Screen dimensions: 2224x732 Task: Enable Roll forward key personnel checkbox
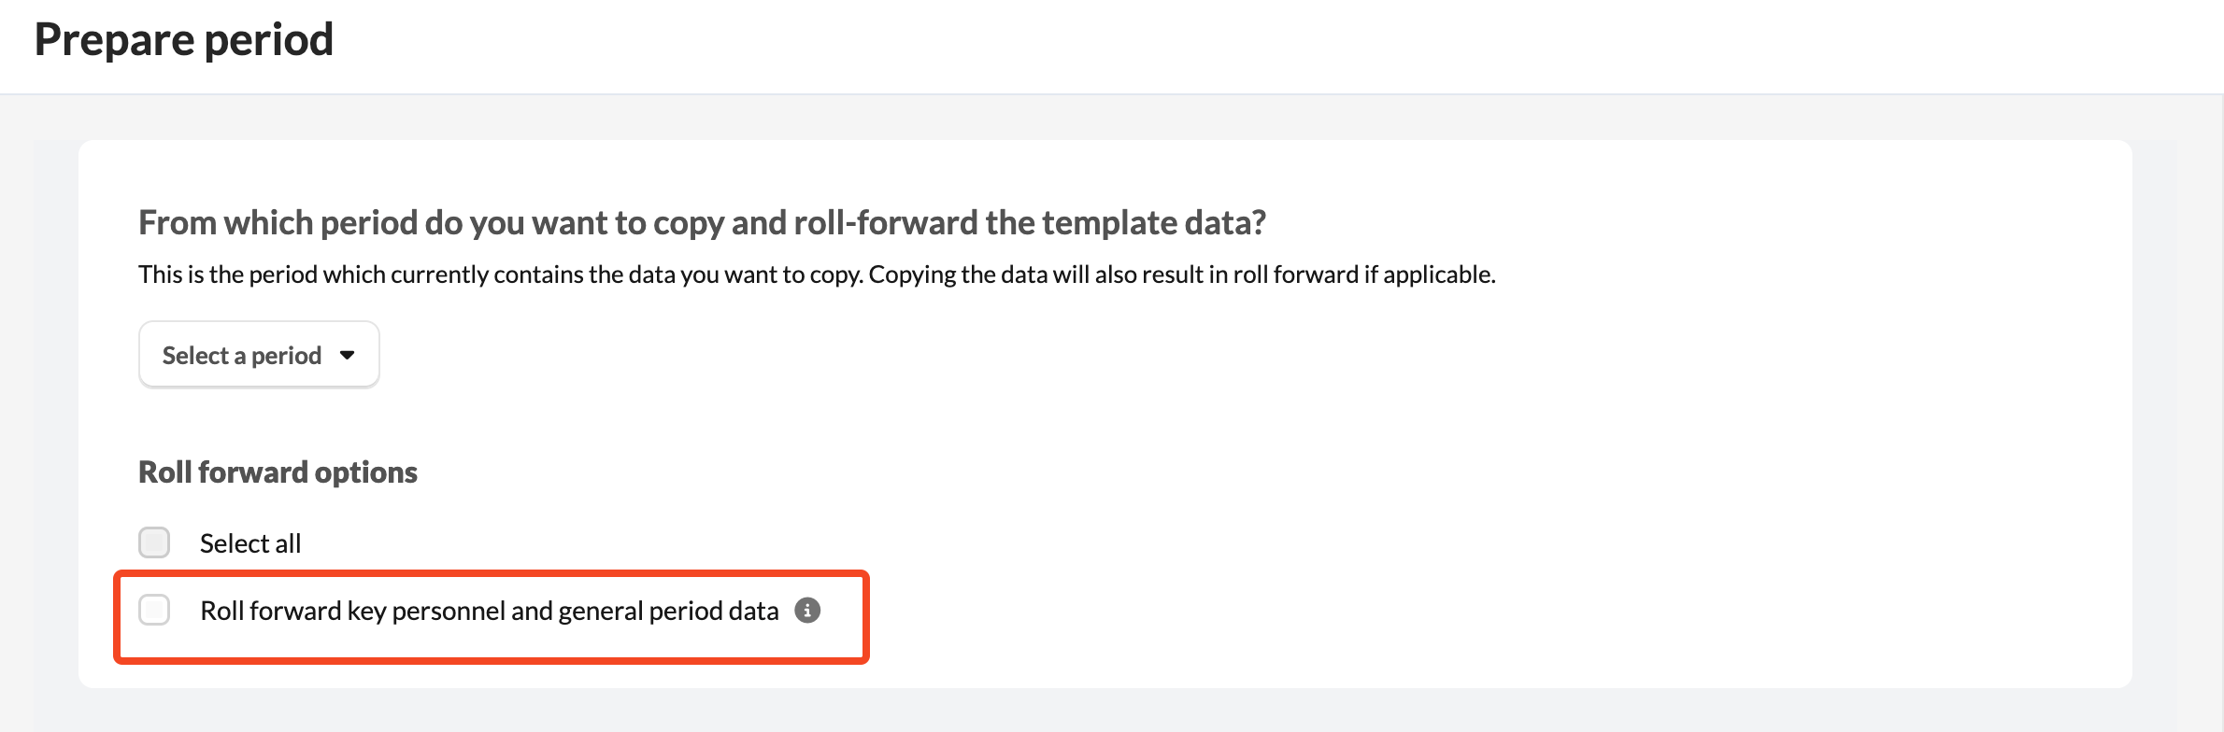point(154,610)
